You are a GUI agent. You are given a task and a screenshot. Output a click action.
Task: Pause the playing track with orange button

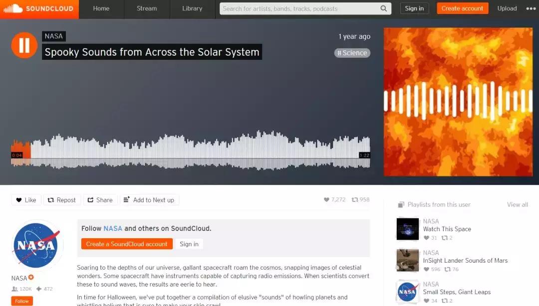24,45
